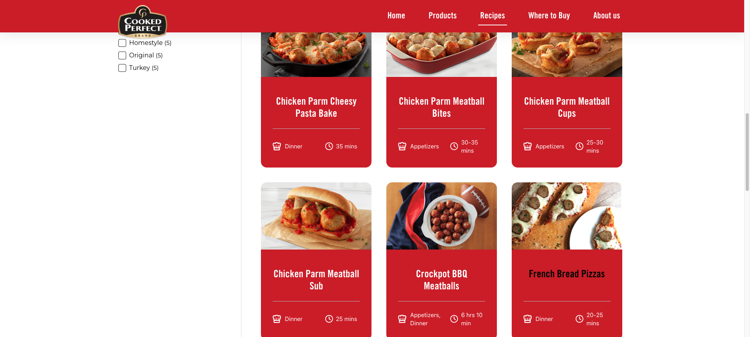This screenshot has height=337, width=750.
Task: Click the page vertical scrollbar
Action: (x=747, y=152)
